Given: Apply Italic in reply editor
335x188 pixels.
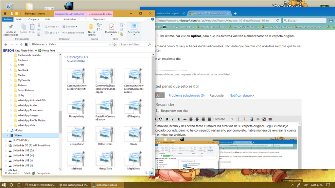Looking at the screenshot, I should (173, 119).
